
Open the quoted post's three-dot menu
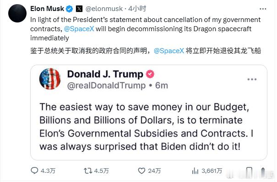(x=252, y=79)
